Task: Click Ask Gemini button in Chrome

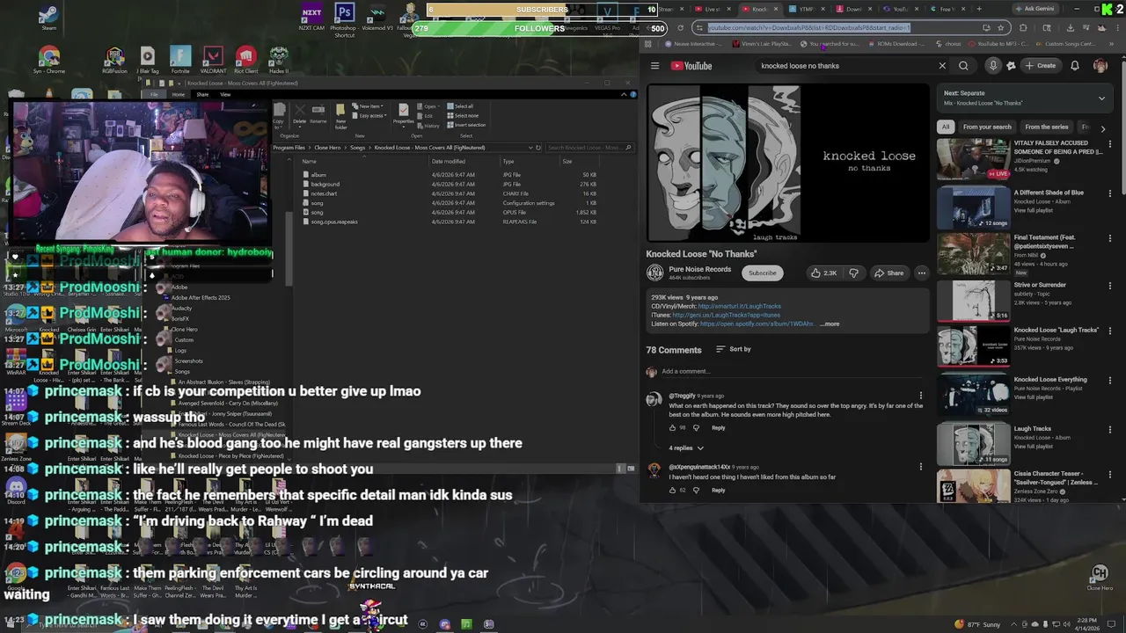Action: [1036, 9]
